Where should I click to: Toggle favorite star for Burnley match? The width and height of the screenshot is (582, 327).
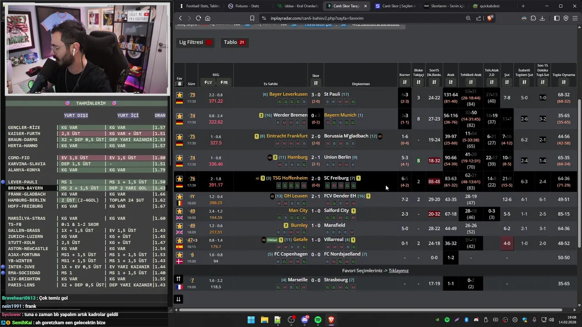pyautogui.click(x=180, y=226)
